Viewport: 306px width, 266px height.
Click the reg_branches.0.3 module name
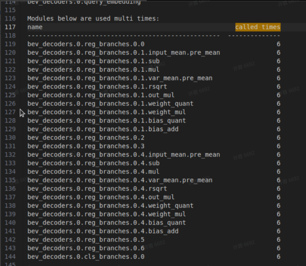click(86, 146)
